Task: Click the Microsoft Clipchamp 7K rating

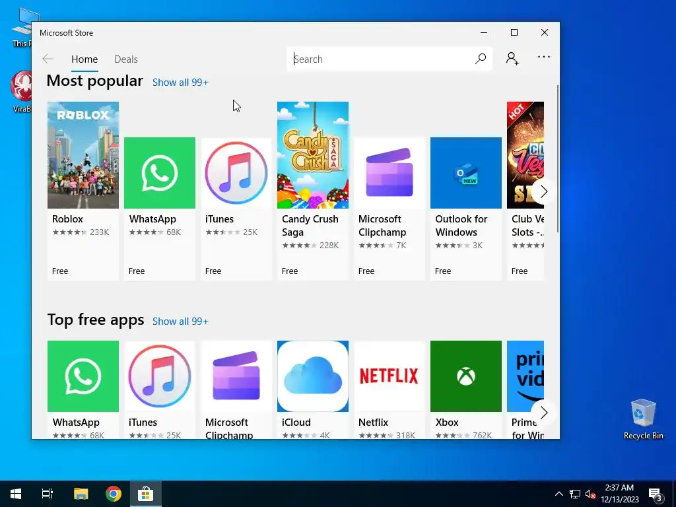Action: (x=382, y=246)
